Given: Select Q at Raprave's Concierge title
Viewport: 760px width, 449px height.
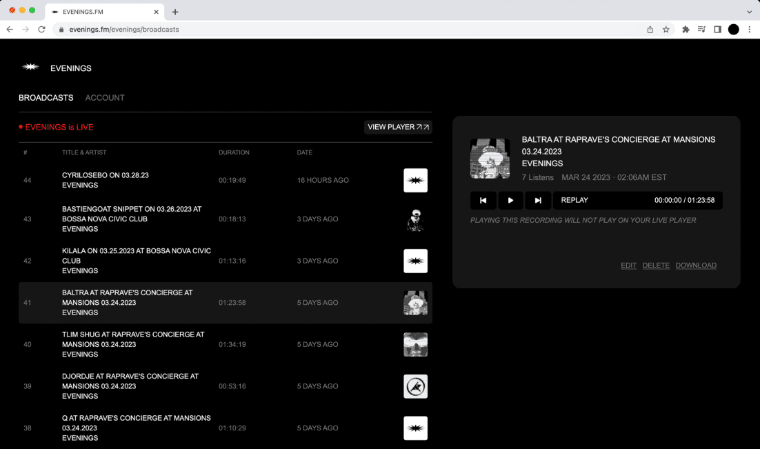Looking at the screenshot, I should pyautogui.click(x=136, y=423).
